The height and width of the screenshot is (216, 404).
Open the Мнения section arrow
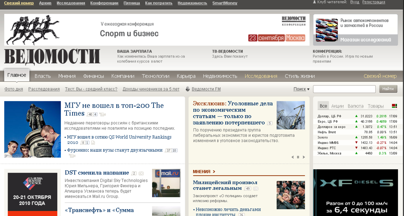[214, 172]
